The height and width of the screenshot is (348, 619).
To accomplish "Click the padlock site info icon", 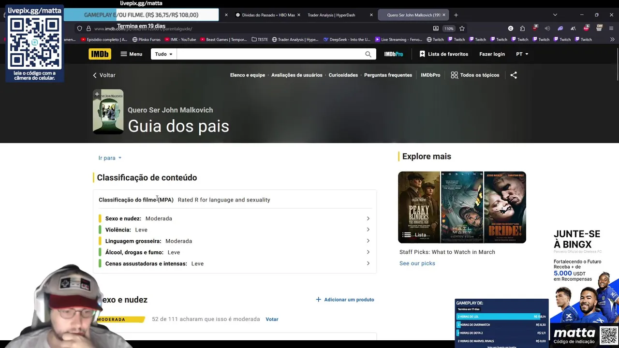I will pyautogui.click(x=89, y=29).
